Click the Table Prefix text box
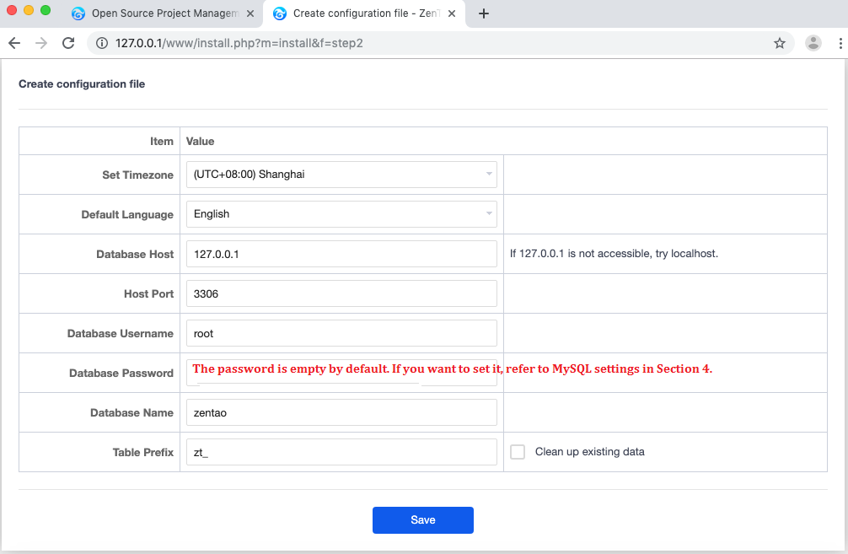Image resolution: width=848 pixels, height=554 pixels. 341,452
